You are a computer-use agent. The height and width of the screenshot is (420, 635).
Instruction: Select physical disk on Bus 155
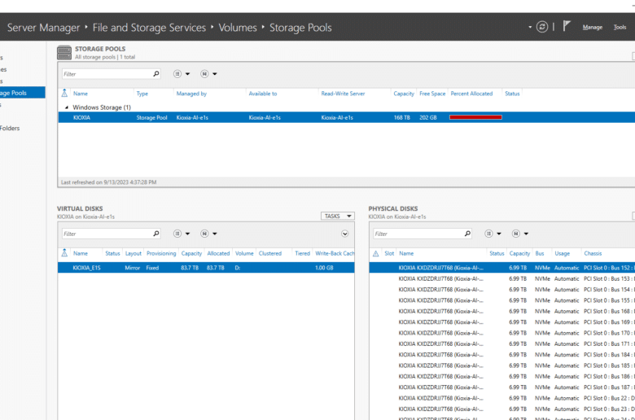[502, 300]
